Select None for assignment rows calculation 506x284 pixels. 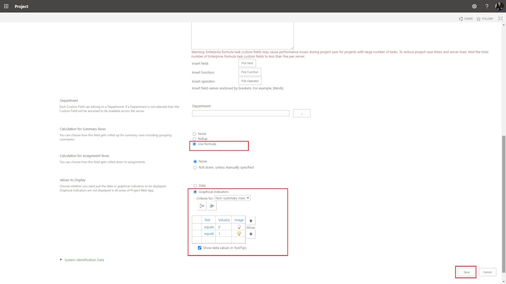click(x=195, y=162)
